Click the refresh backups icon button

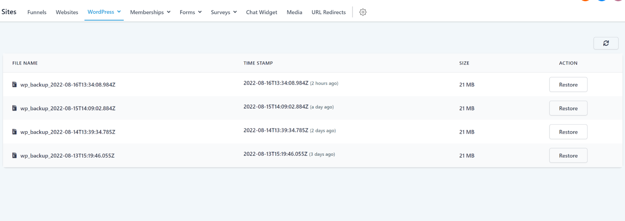pos(606,43)
